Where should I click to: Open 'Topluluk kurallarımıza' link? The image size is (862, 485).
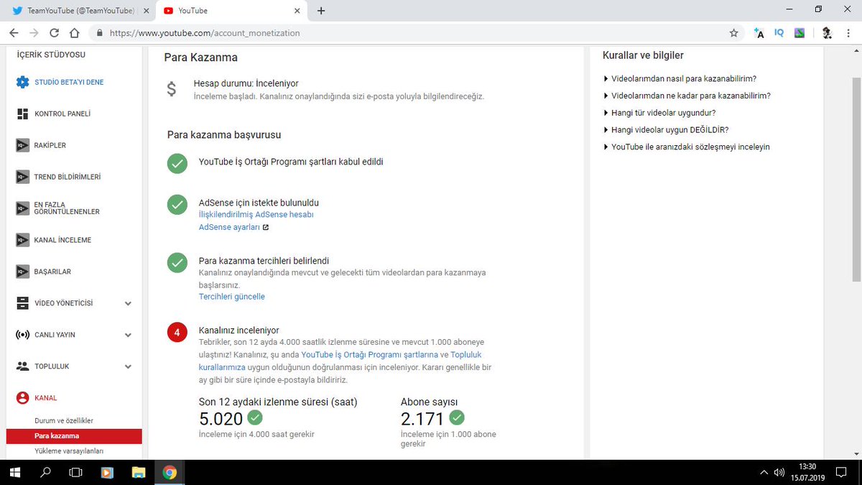pos(340,361)
